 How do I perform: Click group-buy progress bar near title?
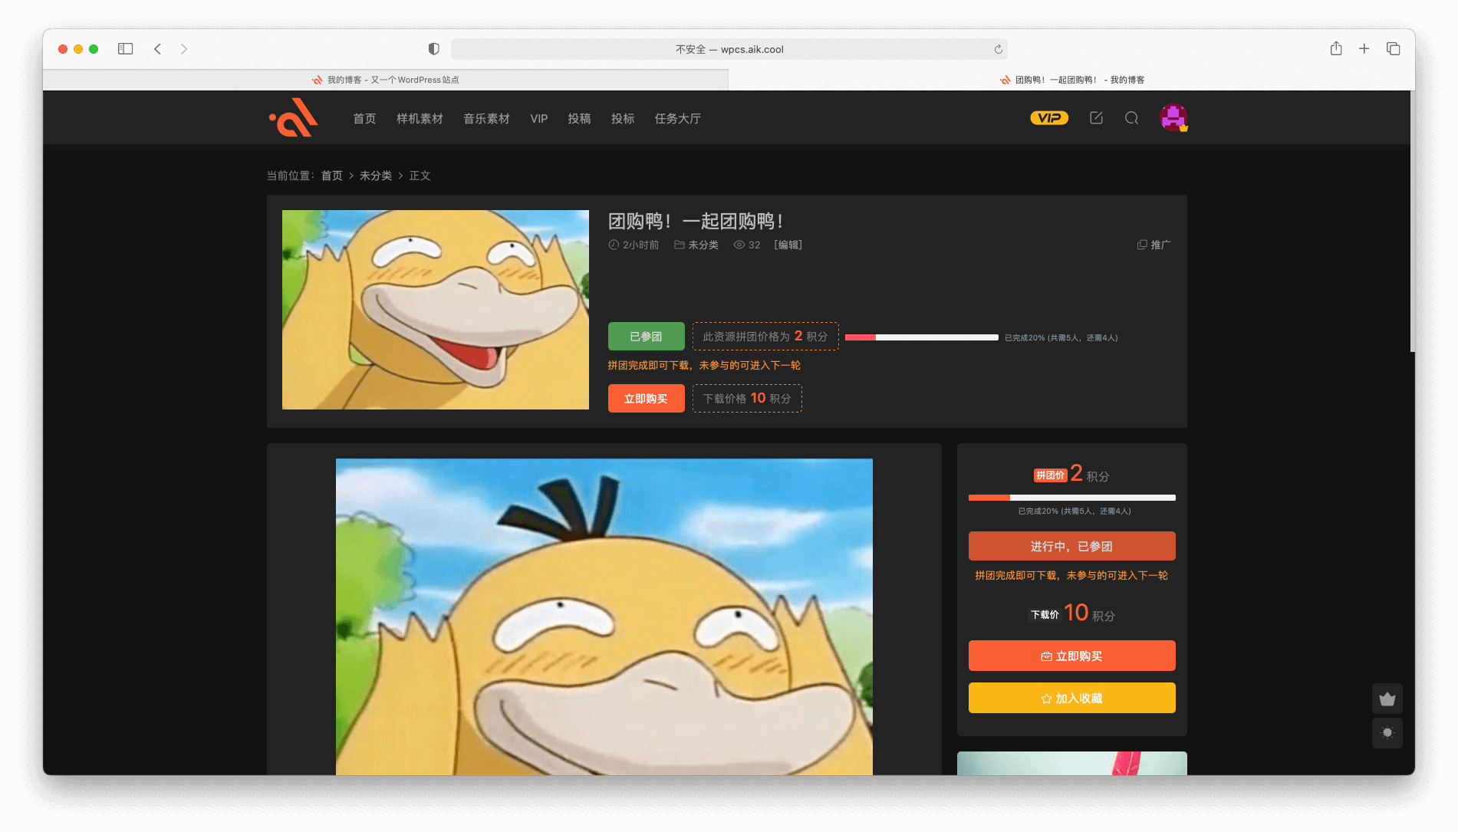click(x=921, y=337)
